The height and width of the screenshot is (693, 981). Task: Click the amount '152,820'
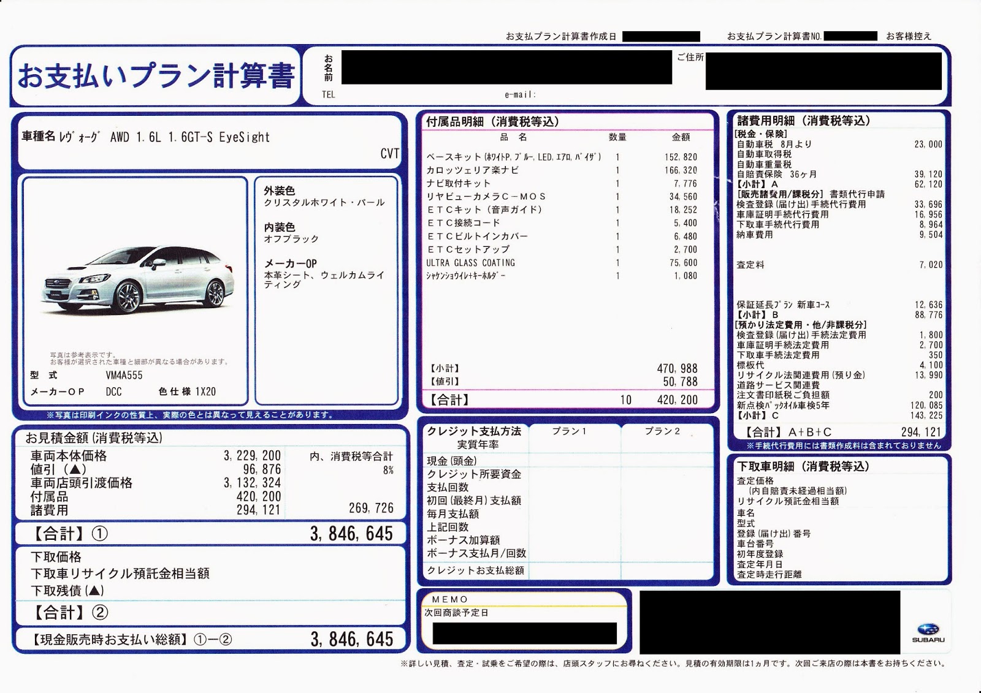pos(681,157)
